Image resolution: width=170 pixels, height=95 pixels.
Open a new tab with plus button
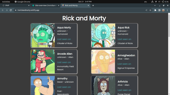tap(93, 6)
